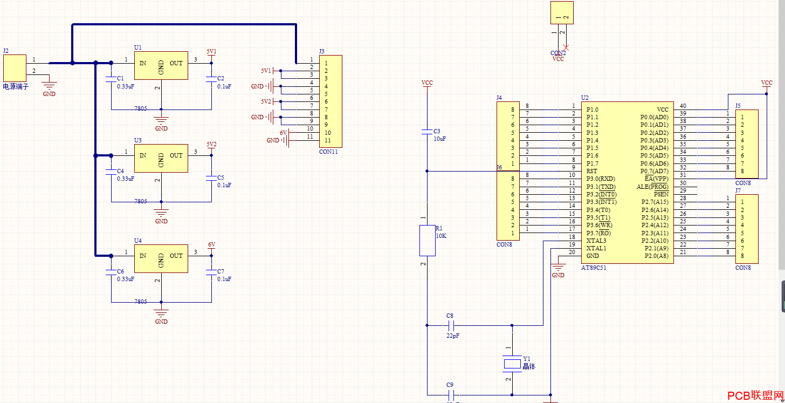Screen dimensions: 785x403
Task: Select capacitor C4 symbol
Action: [x=111, y=172]
